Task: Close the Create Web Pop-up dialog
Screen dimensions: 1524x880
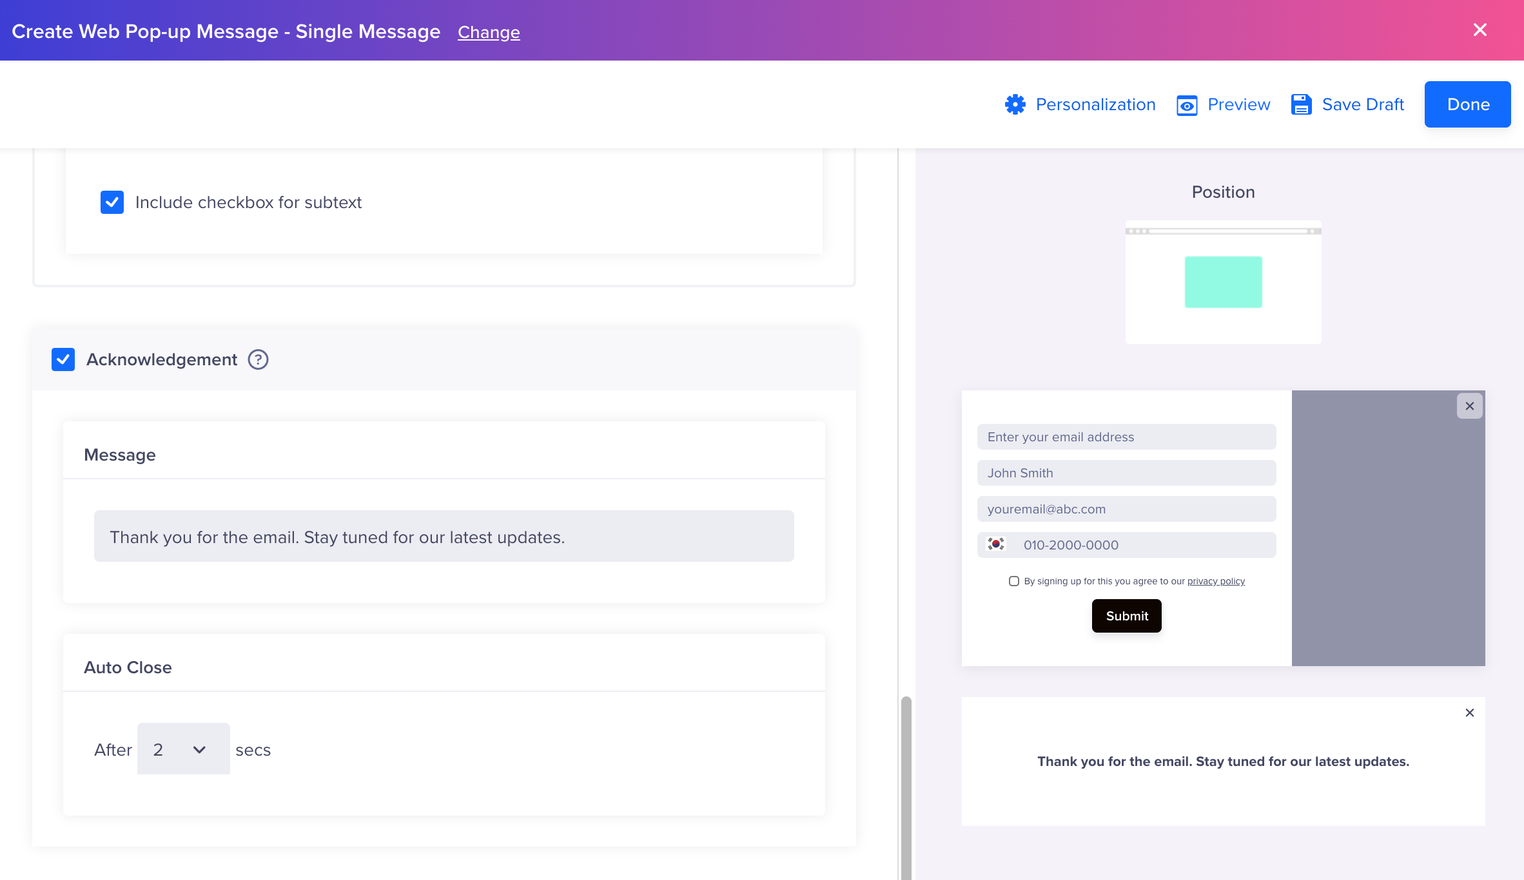Action: (1480, 30)
